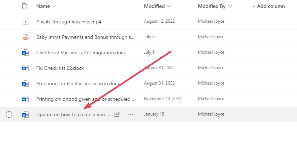This screenshot has width=297, height=167.
Task: Click the file type column header icon
Action: [25, 6]
